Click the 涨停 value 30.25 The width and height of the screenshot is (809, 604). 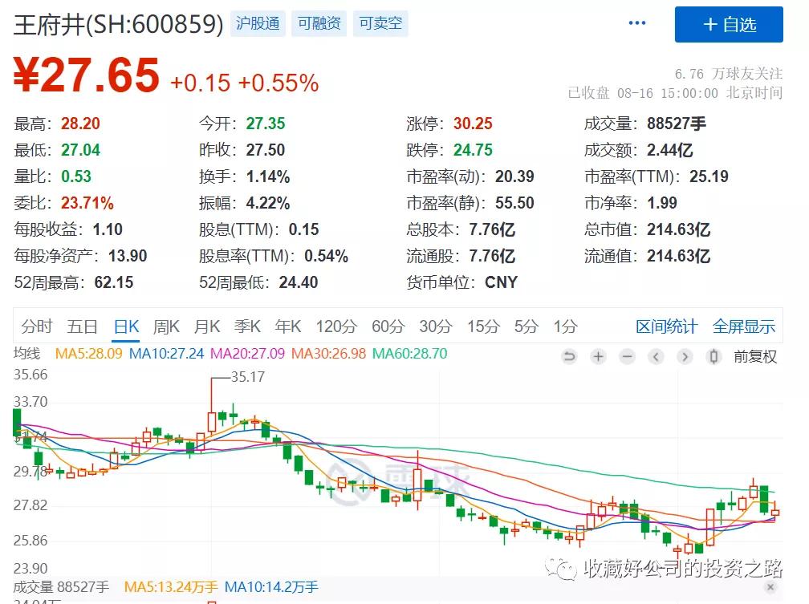(x=474, y=124)
